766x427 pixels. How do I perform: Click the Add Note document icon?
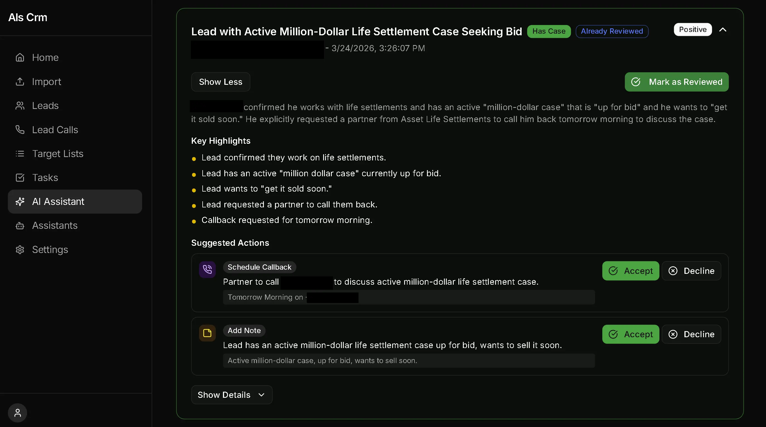tap(207, 333)
